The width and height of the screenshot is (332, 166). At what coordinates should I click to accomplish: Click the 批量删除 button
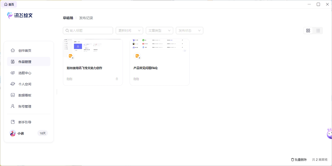tap(299, 160)
